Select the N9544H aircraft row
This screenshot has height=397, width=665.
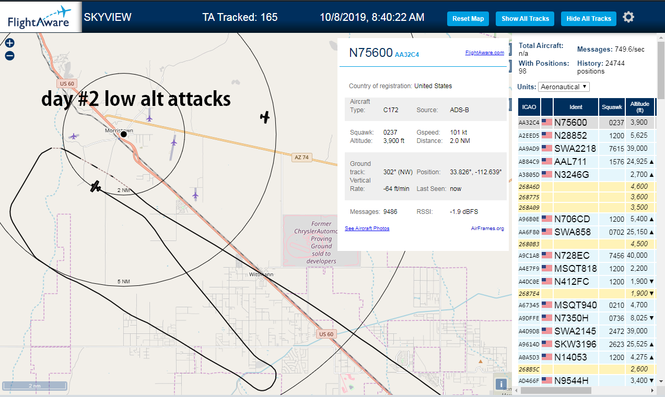(586, 380)
